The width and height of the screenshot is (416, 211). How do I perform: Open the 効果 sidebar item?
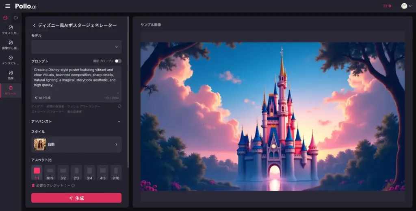pos(11,75)
